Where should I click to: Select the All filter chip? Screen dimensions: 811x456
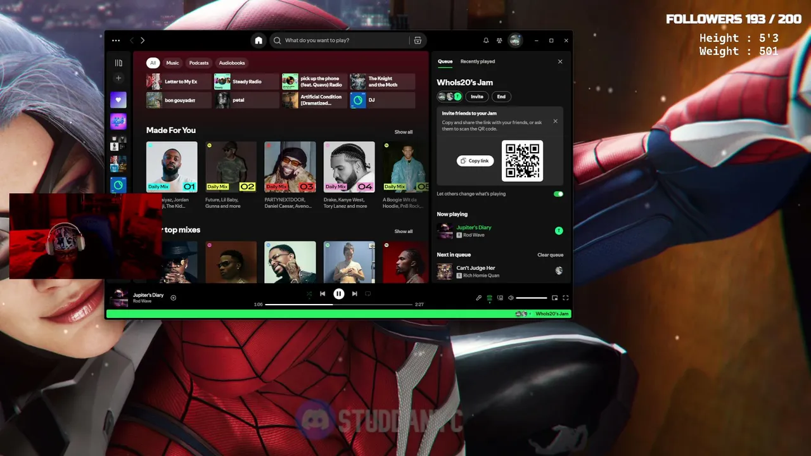coord(153,63)
